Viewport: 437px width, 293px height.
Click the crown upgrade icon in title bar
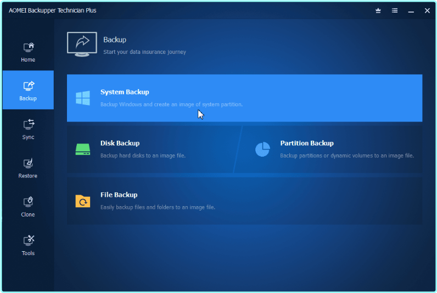(378, 10)
